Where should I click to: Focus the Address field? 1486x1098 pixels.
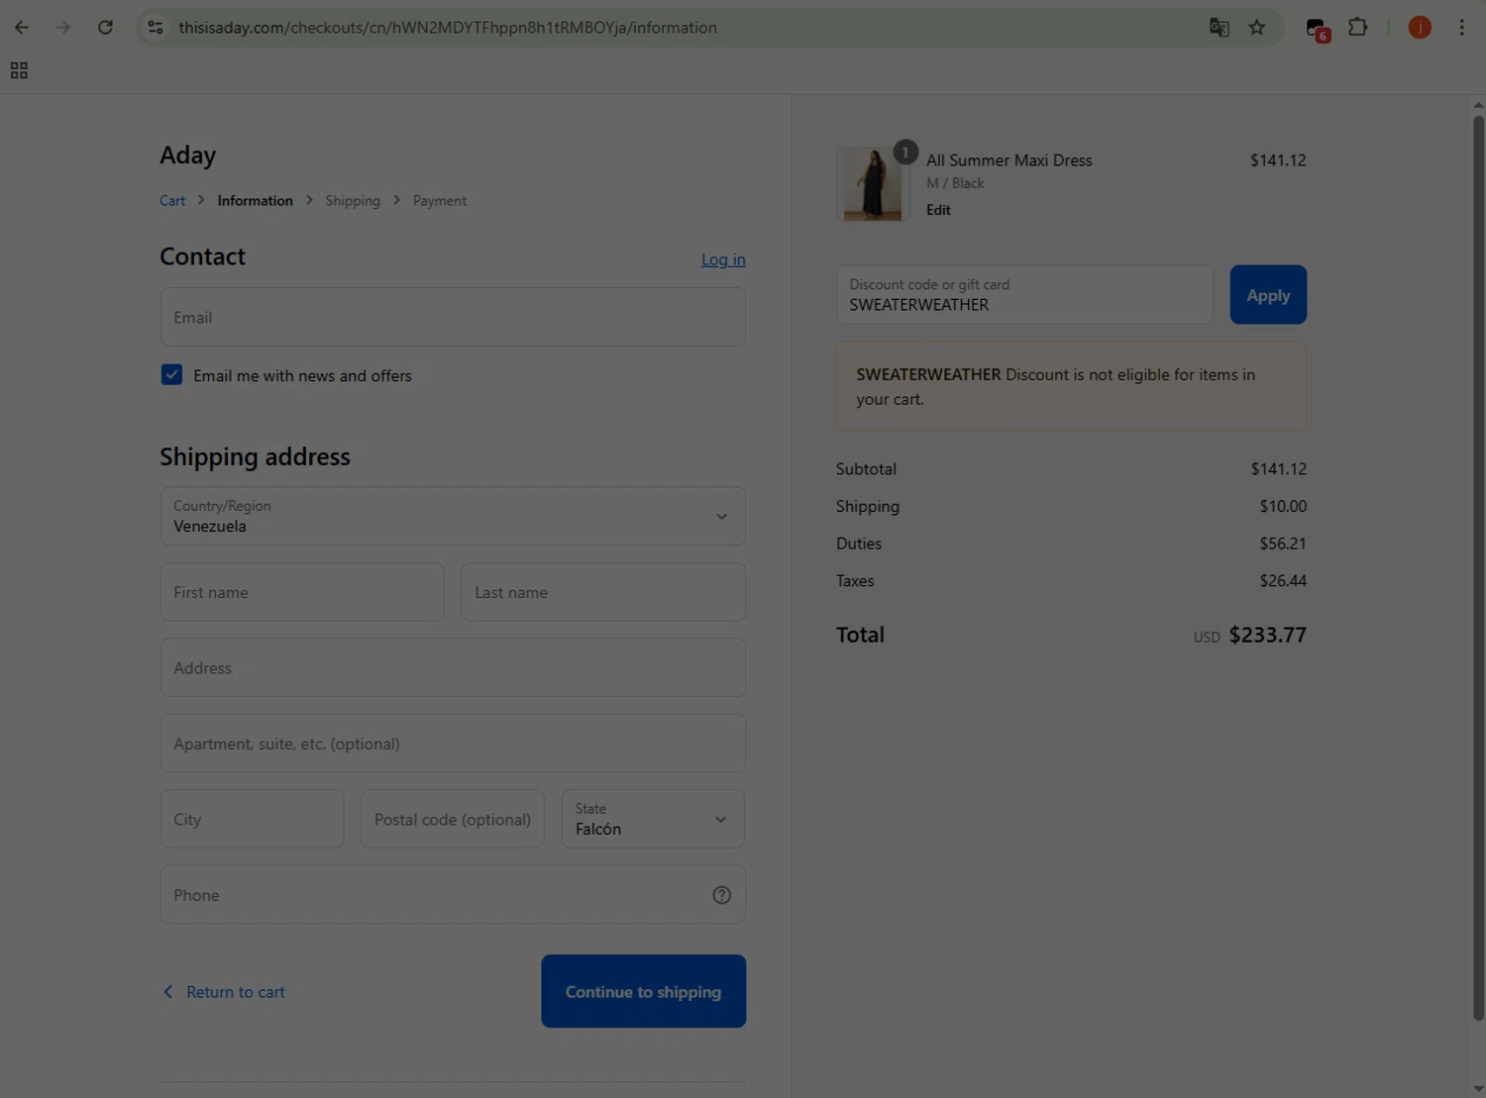point(453,667)
